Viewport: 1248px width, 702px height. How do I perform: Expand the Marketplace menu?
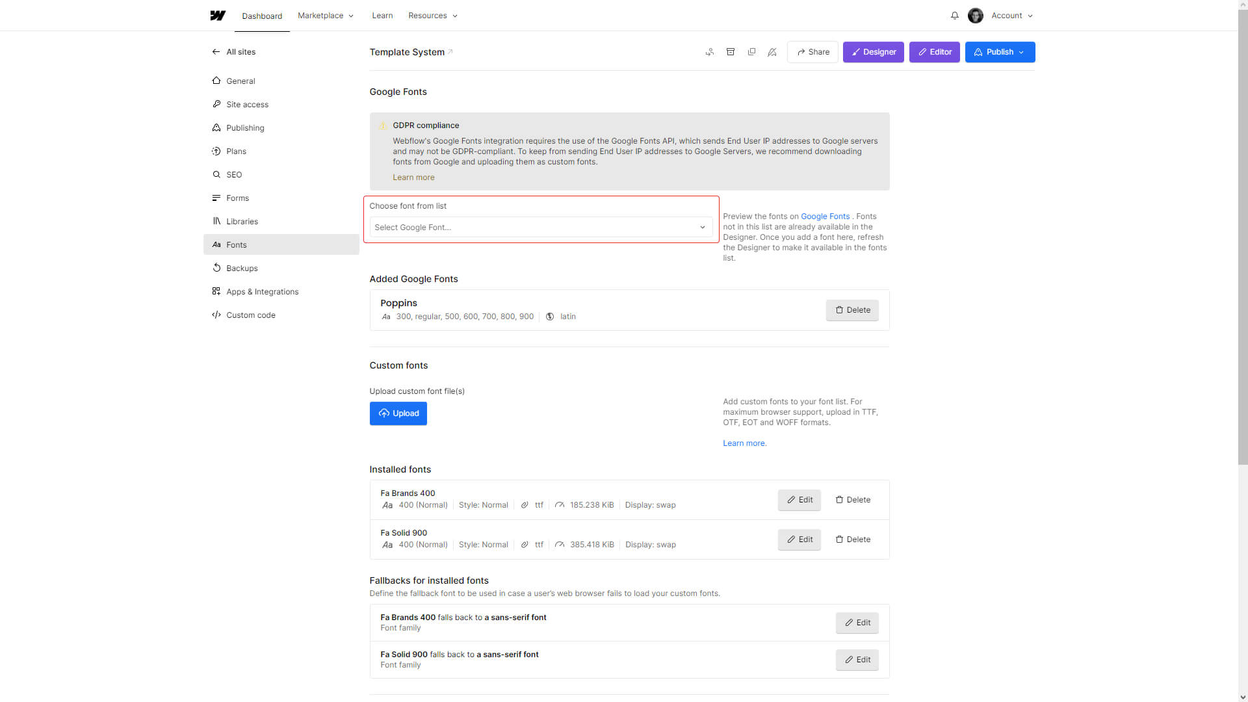[325, 16]
